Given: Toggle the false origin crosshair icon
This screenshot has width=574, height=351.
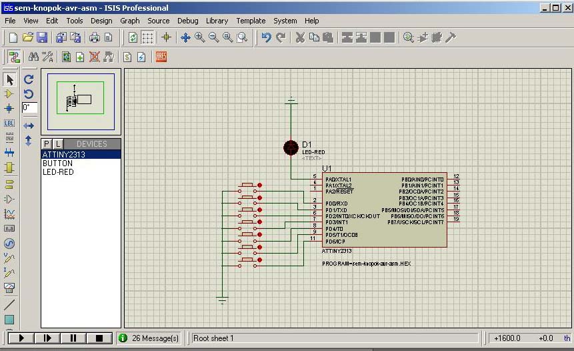Looking at the screenshot, I should point(166,37).
